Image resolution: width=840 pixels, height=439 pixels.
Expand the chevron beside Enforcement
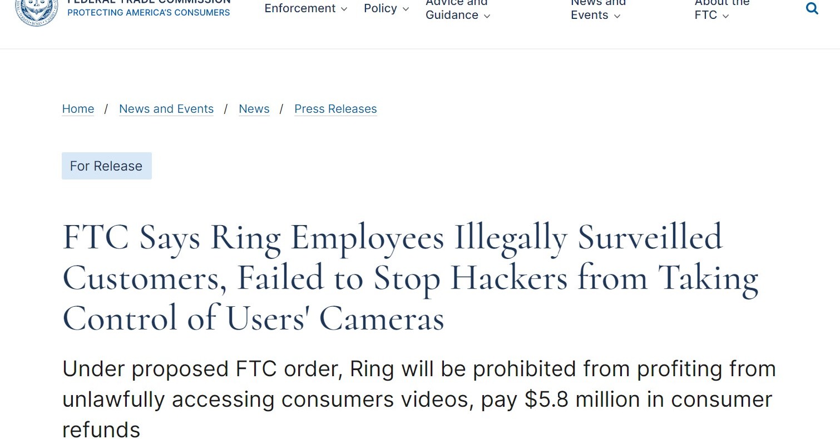click(344, 9)
